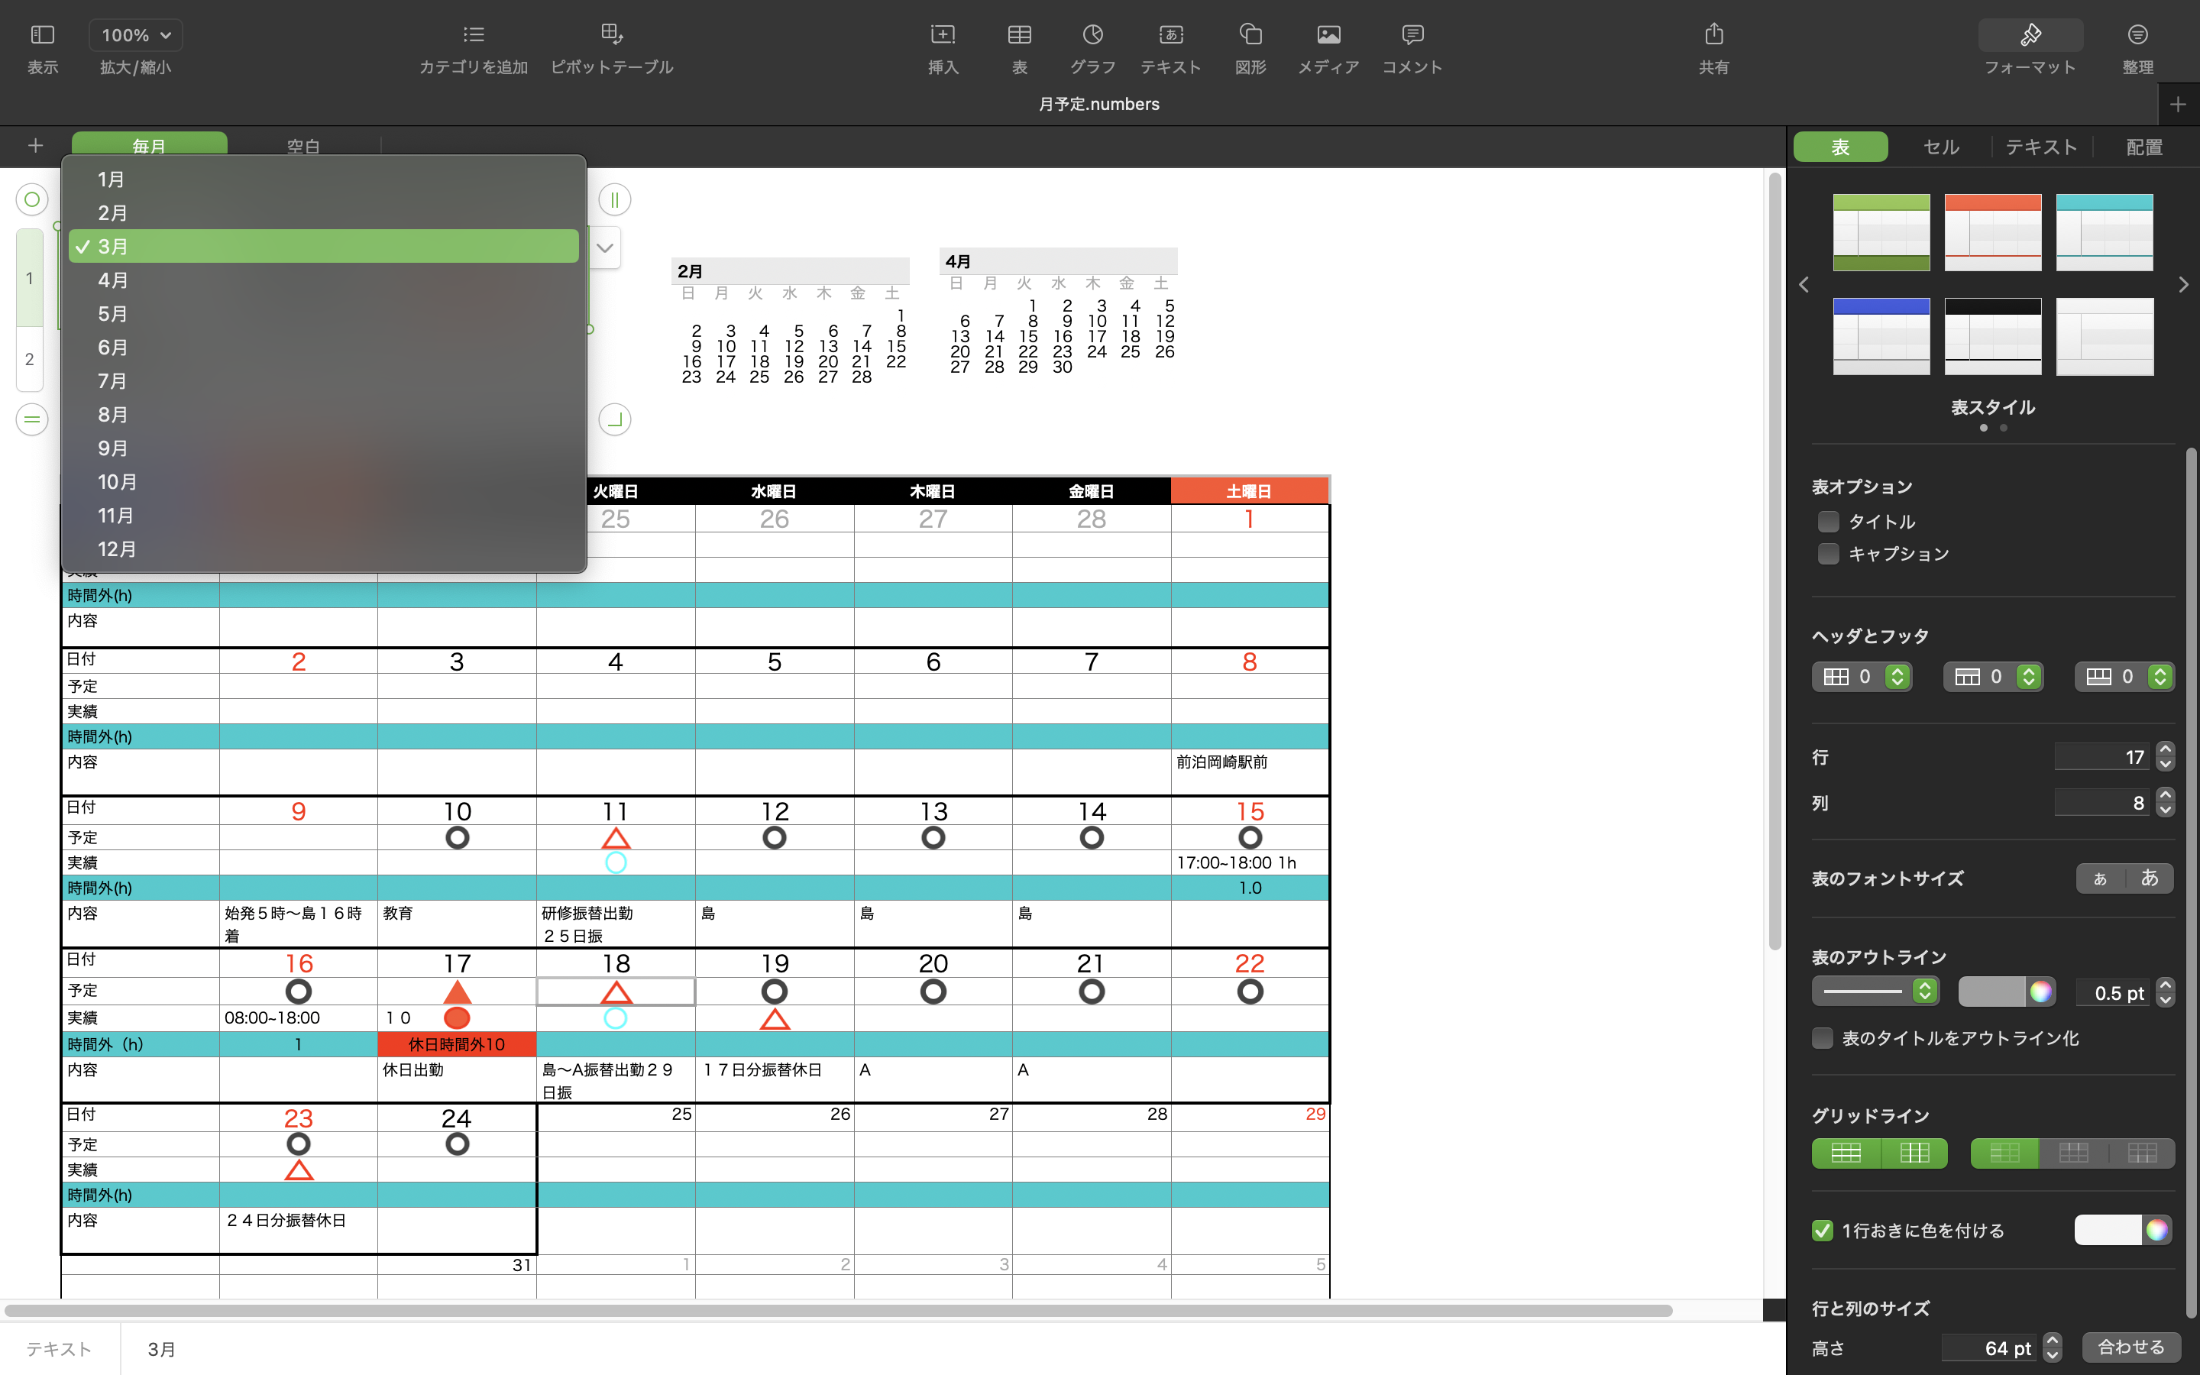This screenshot has height=1375, width=2200.
Task: Open alternating row color wheel picker
Action: [2156, 1231]
